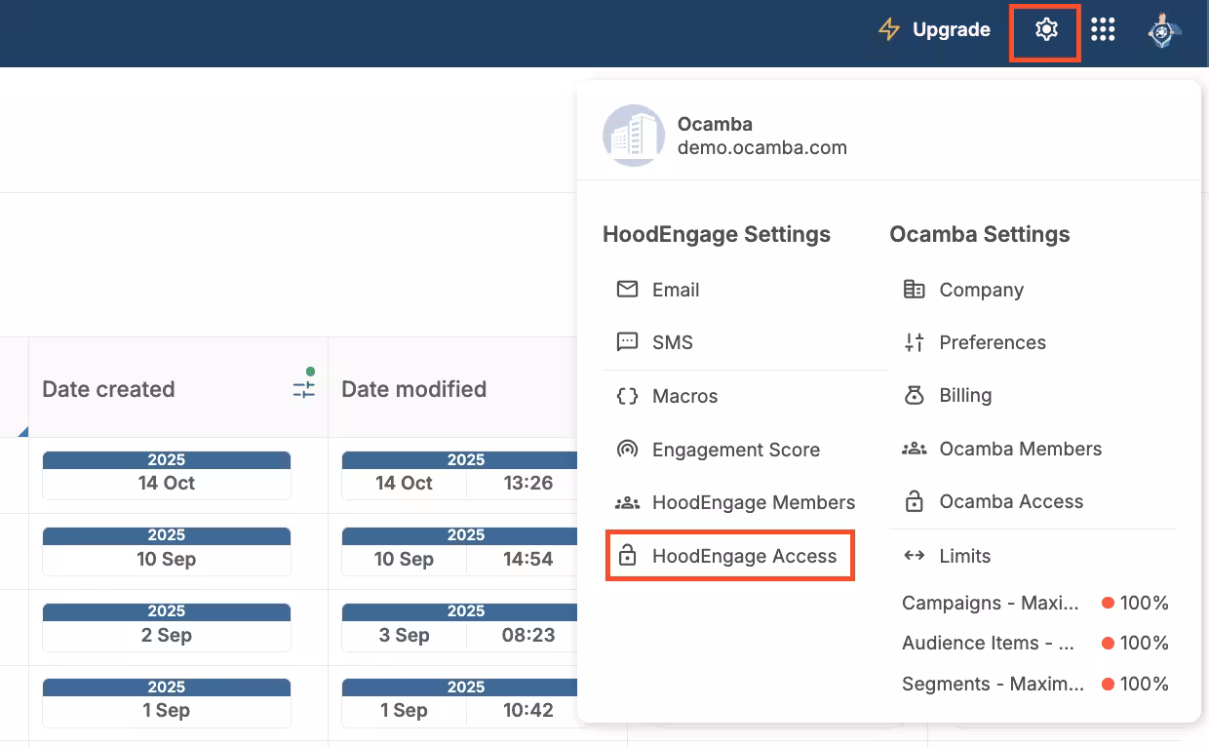
Task: Open the Limits arrows icon
Action: pyautogui.click(x=914, y=555)
